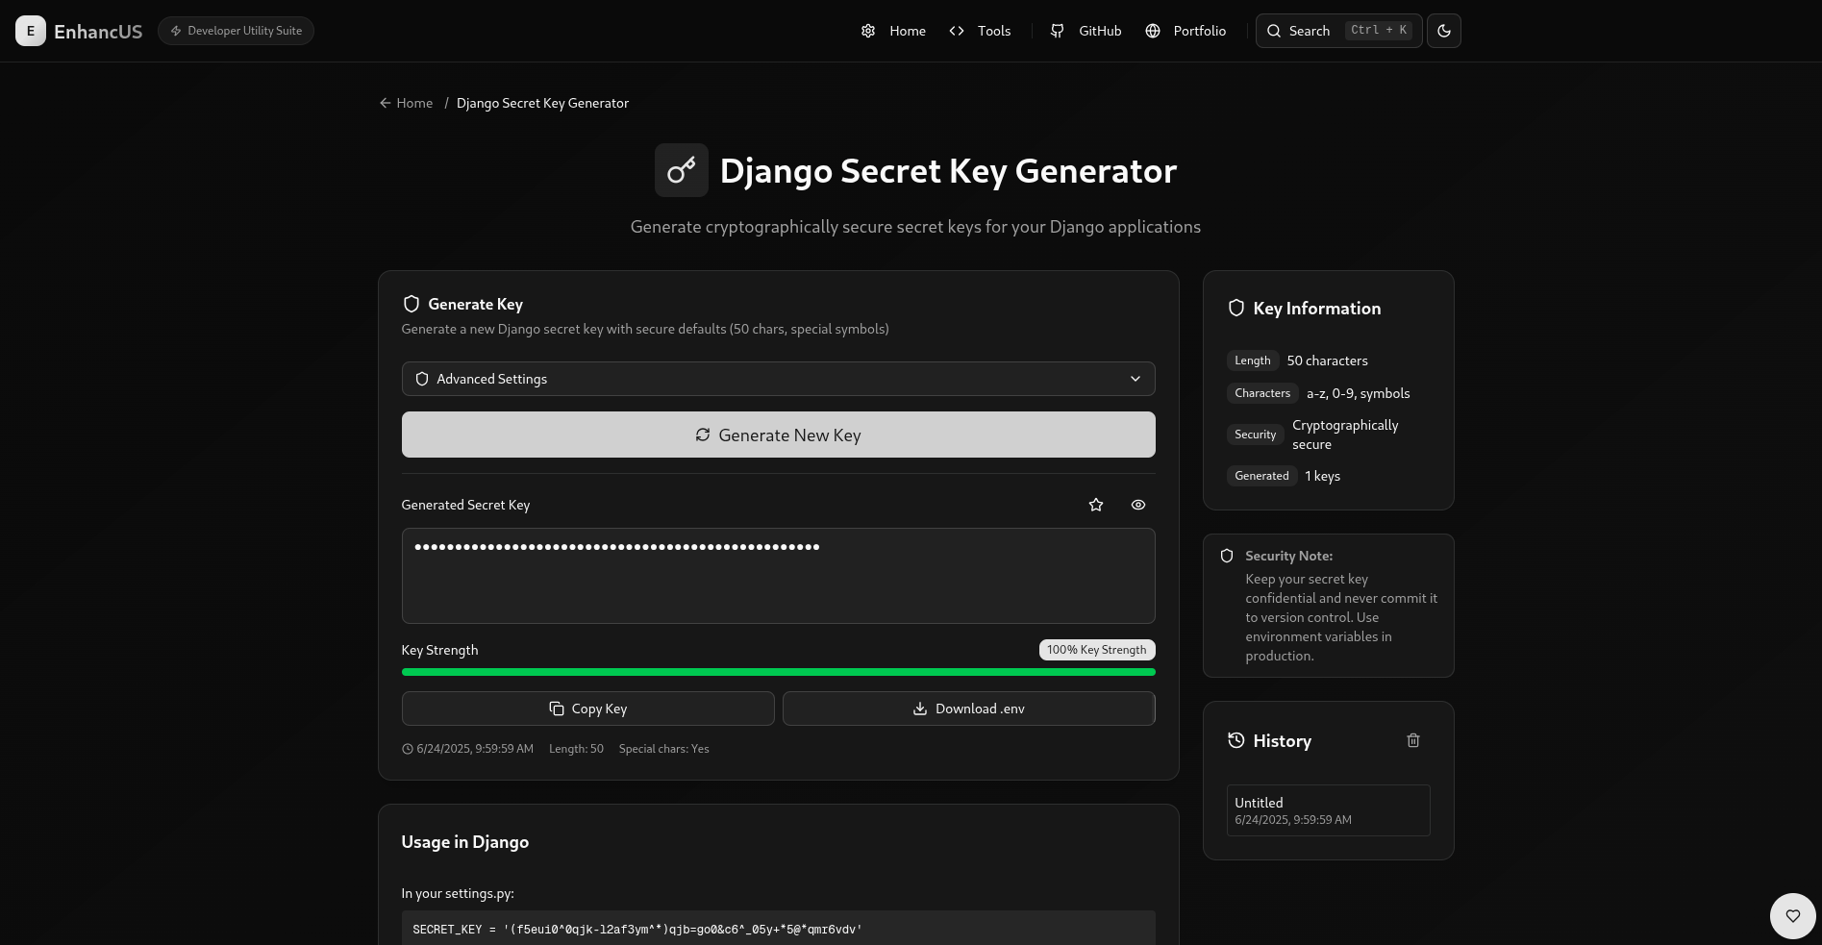Click the green Key Strength progress bar
Screen dimensions: 1822x945
[778, 672]
